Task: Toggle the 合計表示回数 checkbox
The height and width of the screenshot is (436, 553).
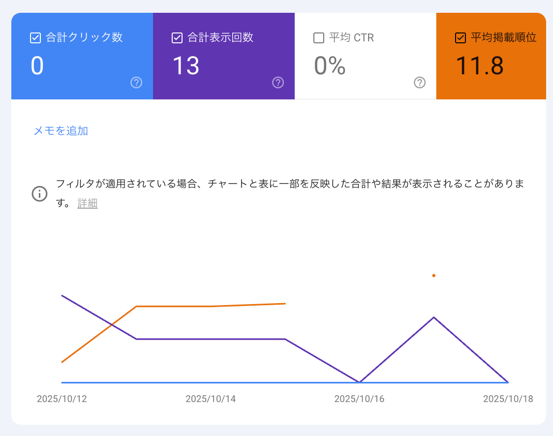Action: tap(177, 38)
